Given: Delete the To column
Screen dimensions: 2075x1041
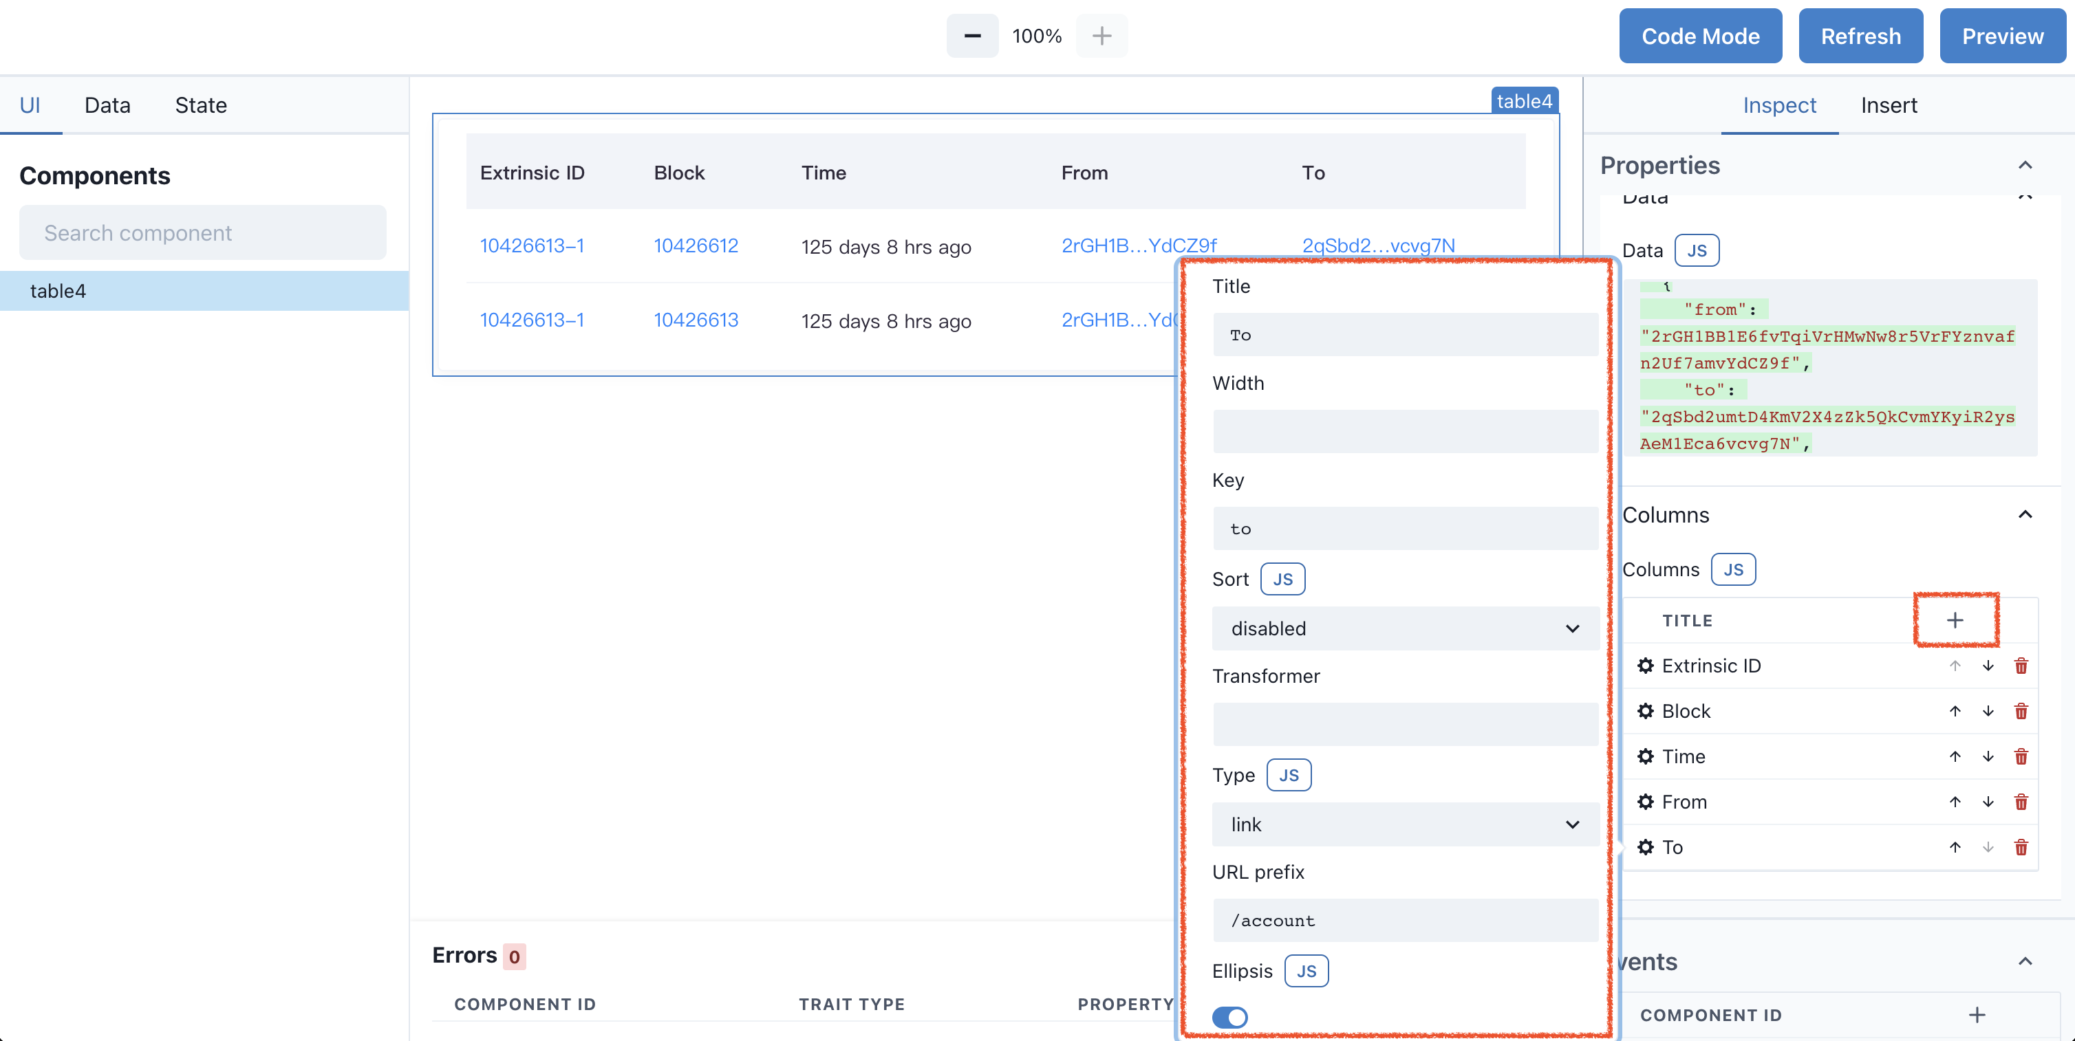Looking at the screenshot, I should (x=2021, y=847).
